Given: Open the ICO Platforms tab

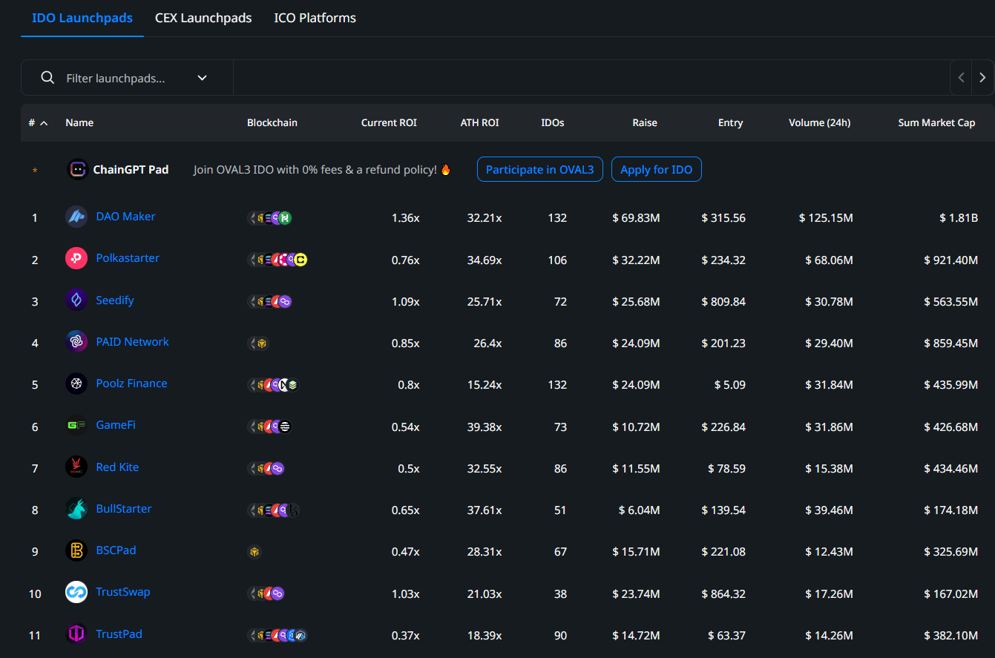Looking at the screenshot, I should pyautogui.click(x=315, y=18).
